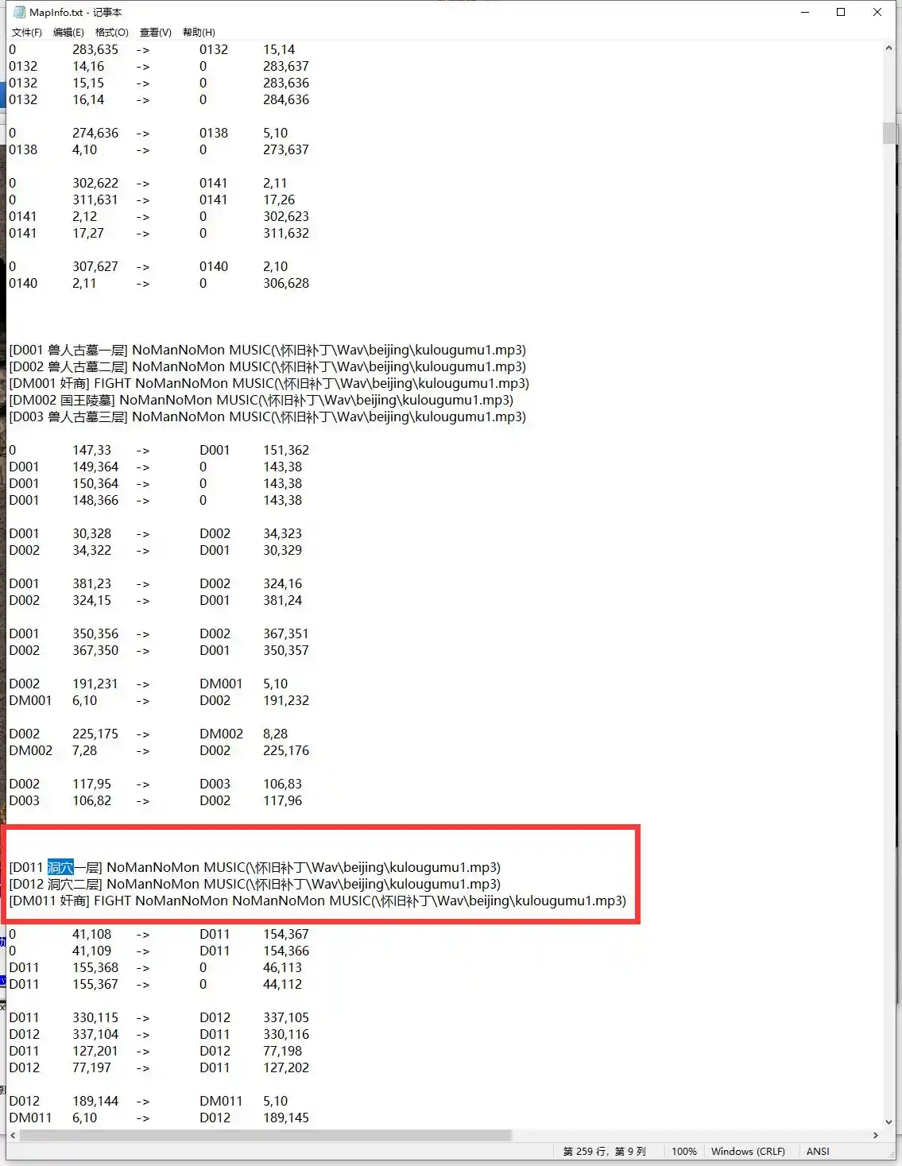The height and width of the screenshot is (1166, 902).
Task: Click ANSI encoding in the status bar
Action: [818, 1151]
